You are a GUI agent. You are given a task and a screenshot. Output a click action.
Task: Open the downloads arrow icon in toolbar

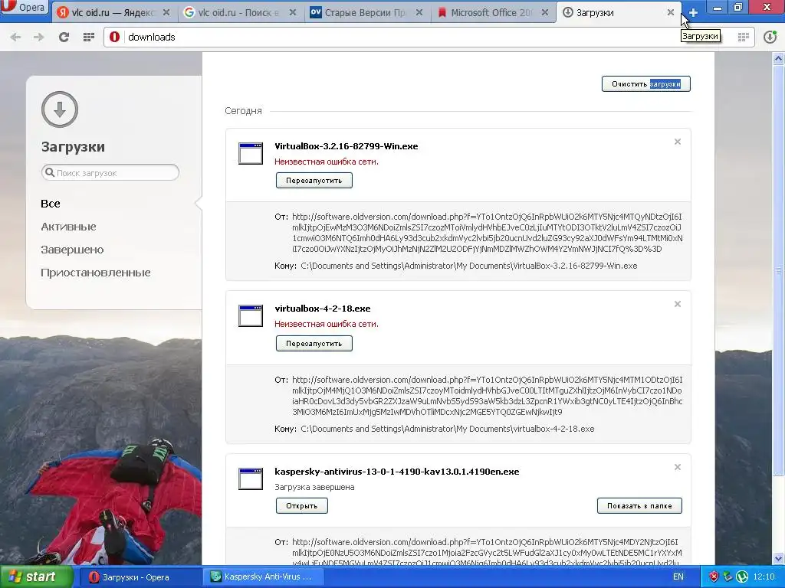click(x=770, y=37)
